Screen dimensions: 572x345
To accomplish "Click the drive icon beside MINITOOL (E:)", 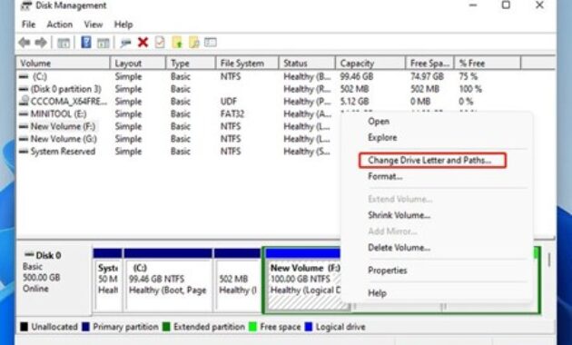I will point(24,113).
